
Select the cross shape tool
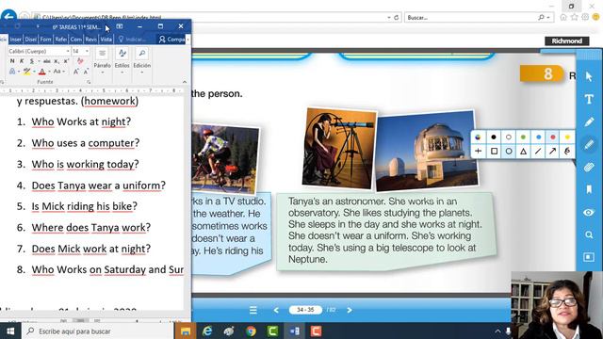tap(478, 152)
